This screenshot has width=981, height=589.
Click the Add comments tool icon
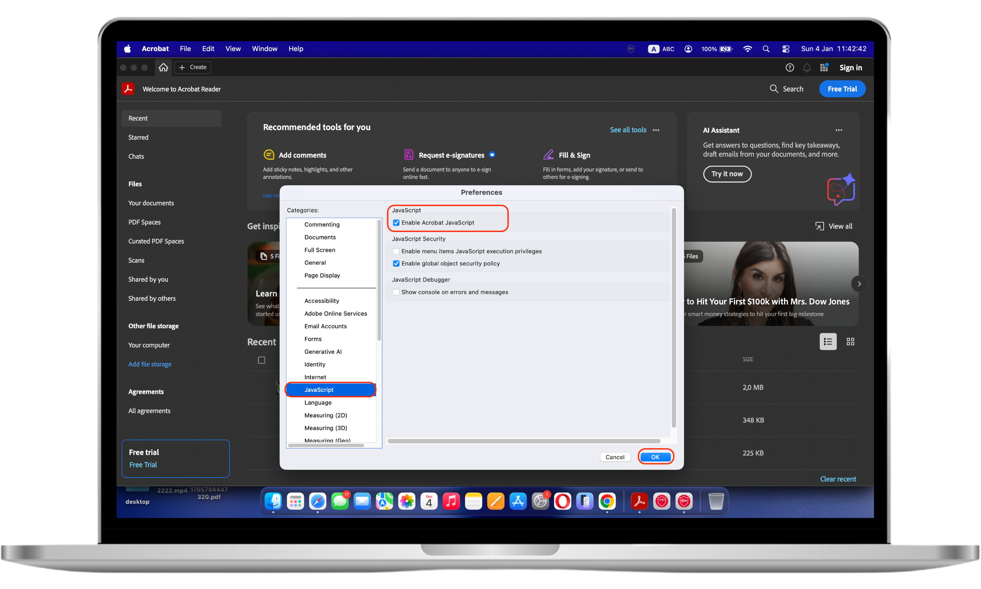[x=268, y=155]
